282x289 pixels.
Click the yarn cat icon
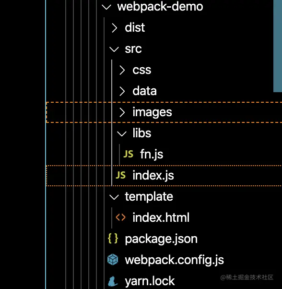pos(113,281)
